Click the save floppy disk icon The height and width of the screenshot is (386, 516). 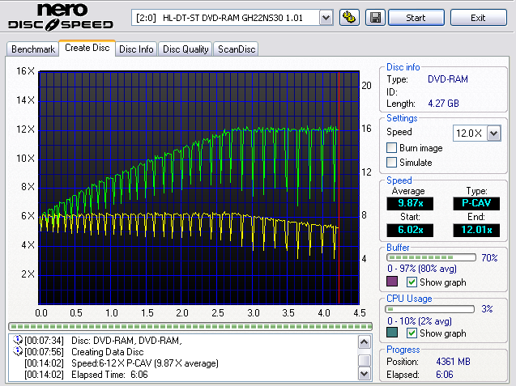[375, 17]
